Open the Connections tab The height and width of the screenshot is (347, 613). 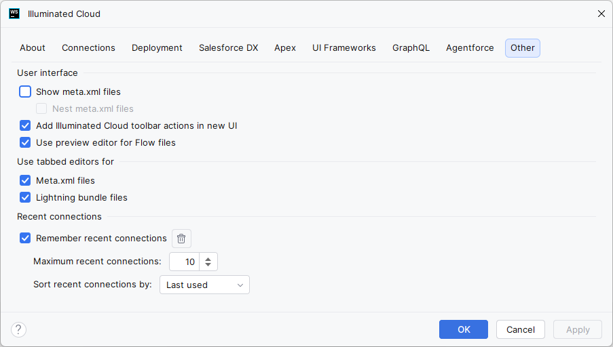click(x=88, y=48)
